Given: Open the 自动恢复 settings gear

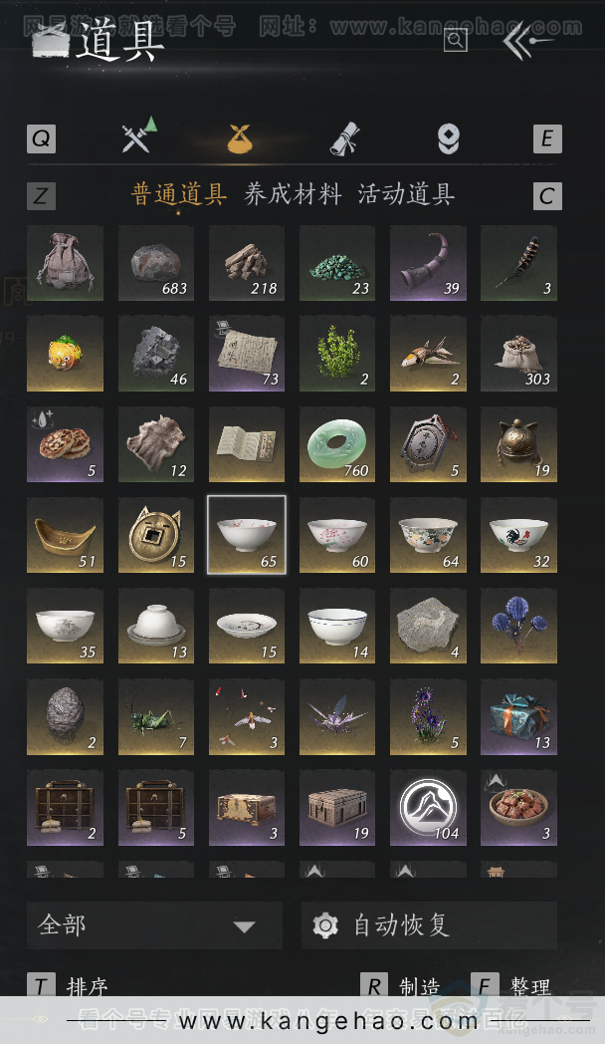Looking at the screenshot, I should (x=325, y=925).
